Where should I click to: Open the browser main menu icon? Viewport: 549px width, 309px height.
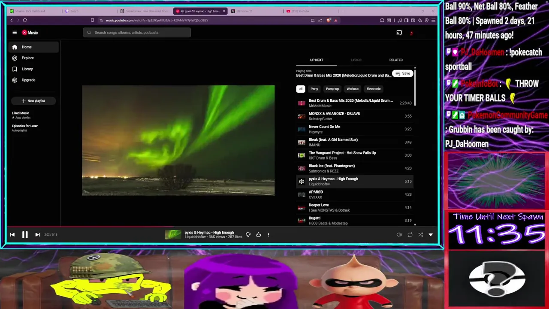tap(433, 20)
